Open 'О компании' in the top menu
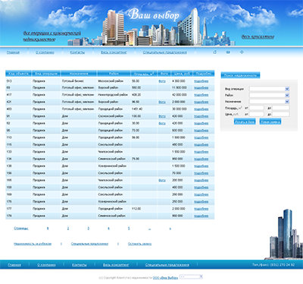The height and width of the screenshot is (284, 303). [45, 52]
